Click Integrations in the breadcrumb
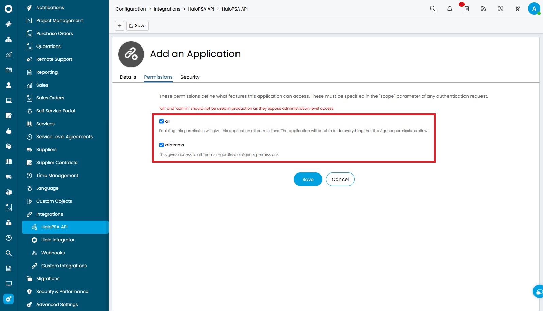This screenshot has width=543, height=311. (x=167, y=9)
